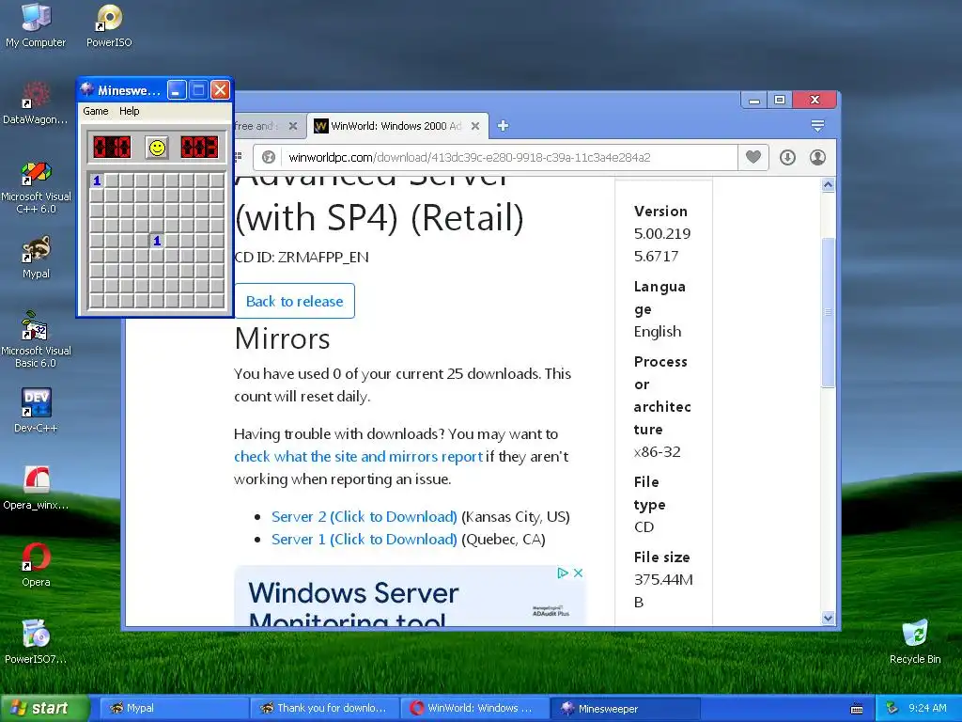Image resolution: width=962 pixels, height=722 pixels.
Task: Open the PowerISO7 installer icon
Action: [36, 642]
